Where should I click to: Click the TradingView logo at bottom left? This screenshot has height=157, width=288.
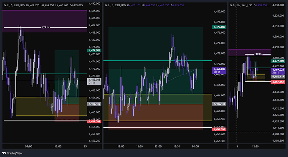click(12, 153)
